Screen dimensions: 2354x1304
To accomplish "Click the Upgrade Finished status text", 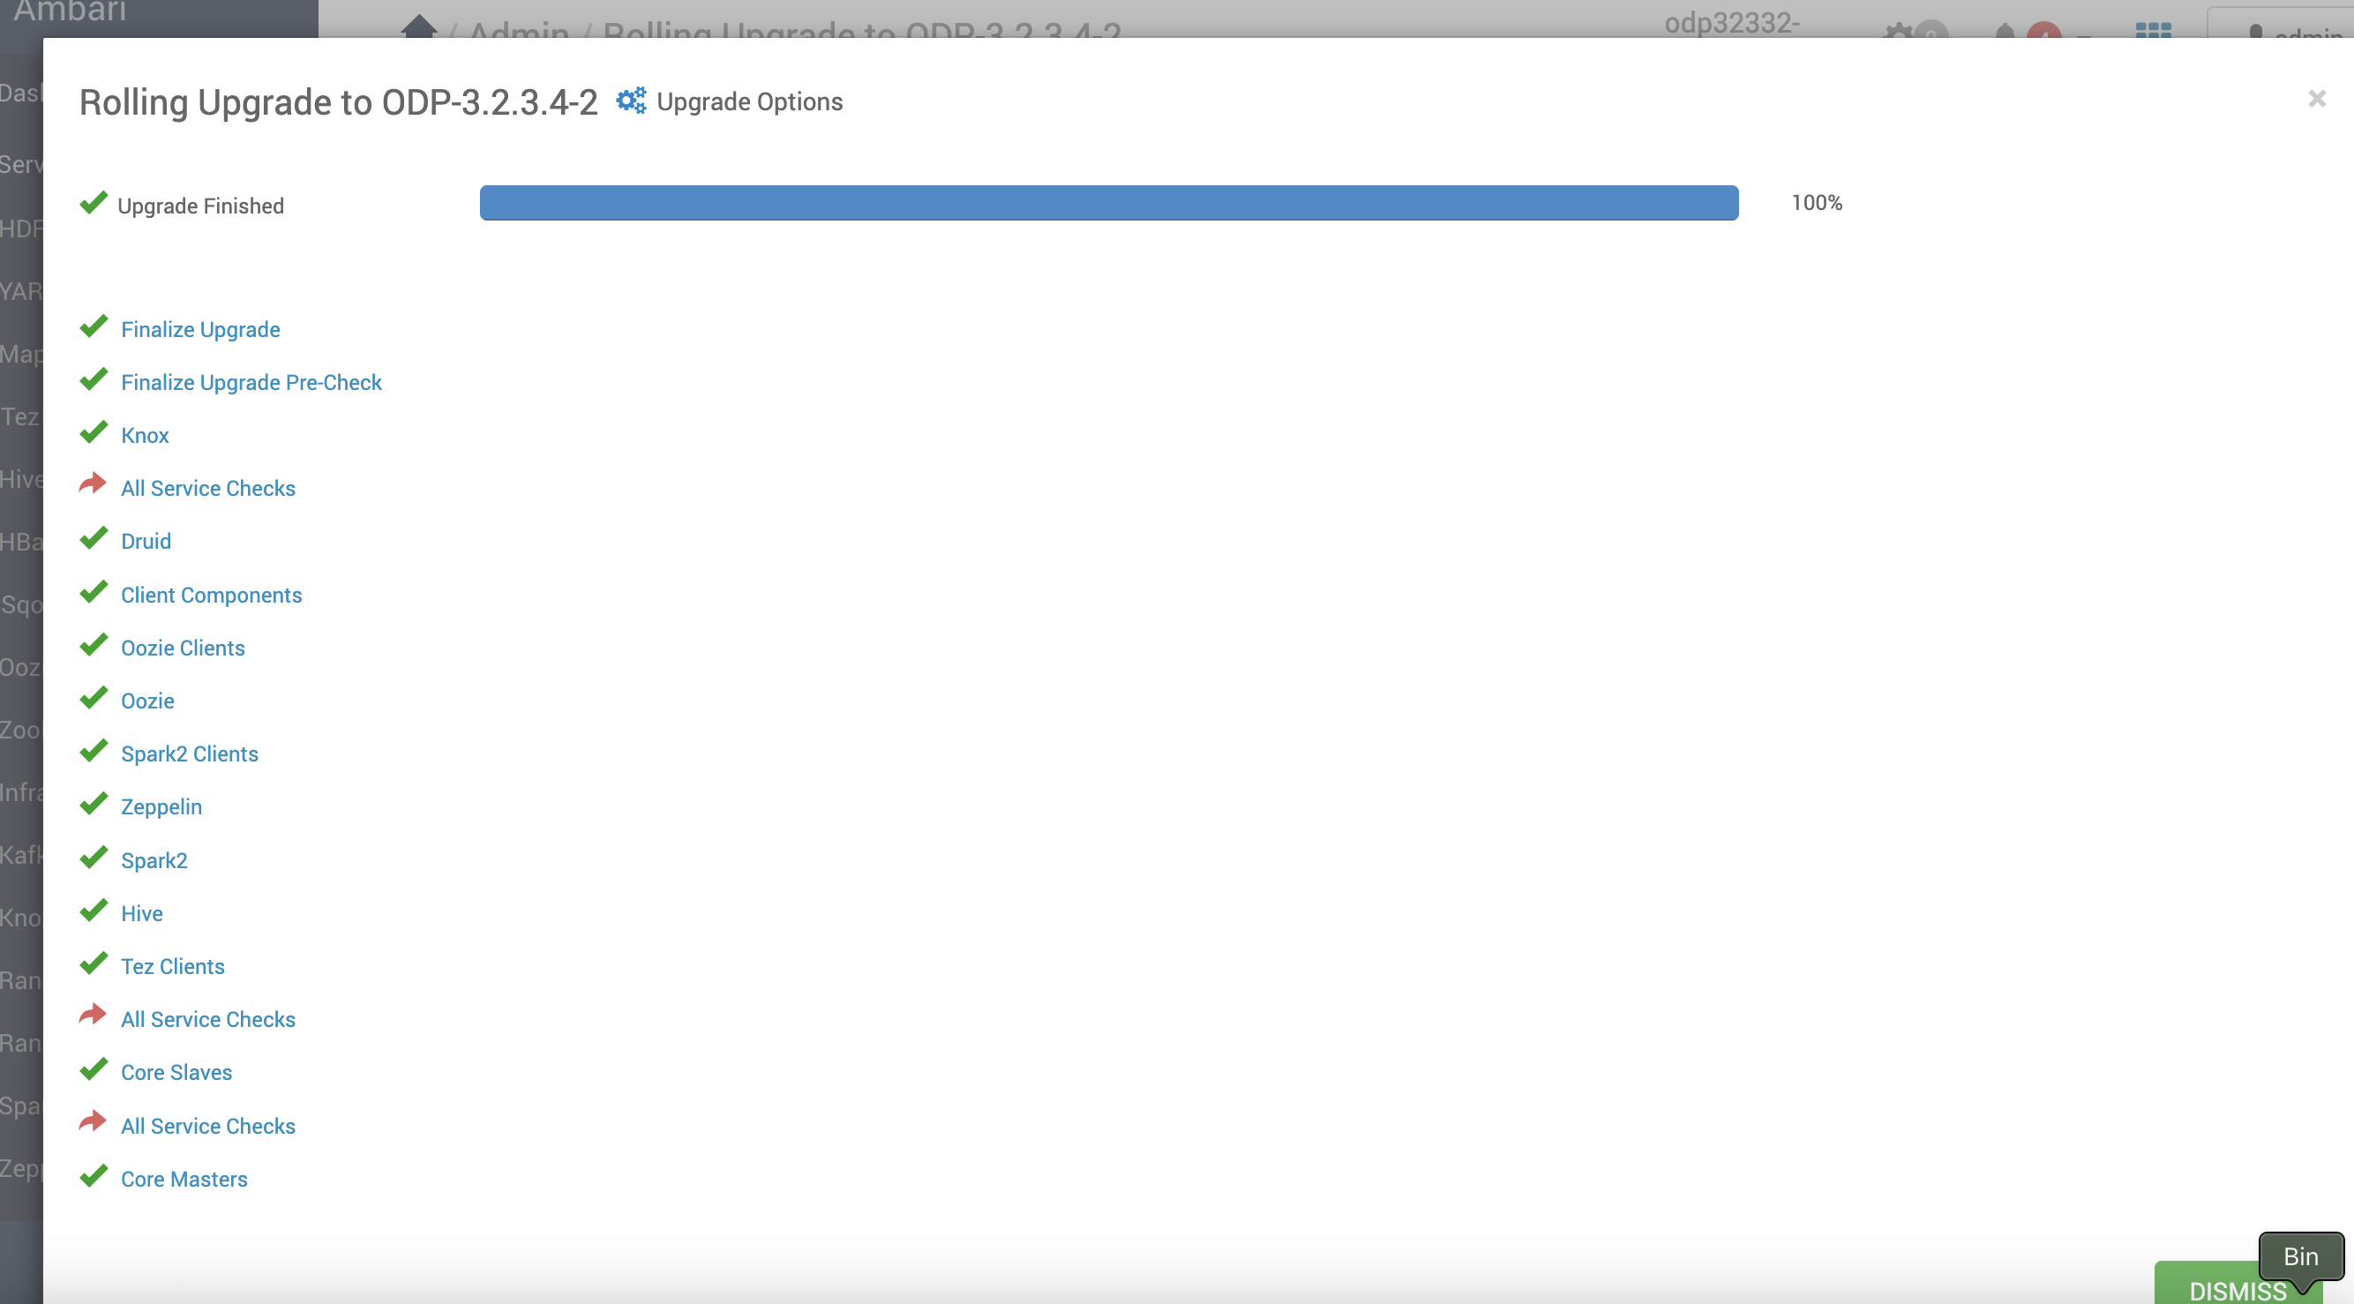I will [200, 206].
